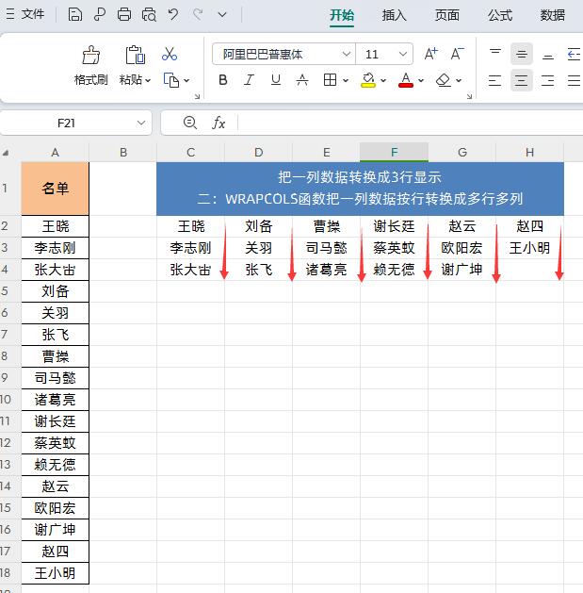Click the Save icon
The width and height of the screenshot is (583, 593).
tap(74, 15)
